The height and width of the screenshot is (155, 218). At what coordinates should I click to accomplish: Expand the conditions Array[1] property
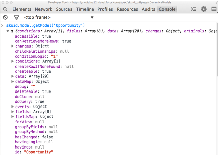pos(13,61)
